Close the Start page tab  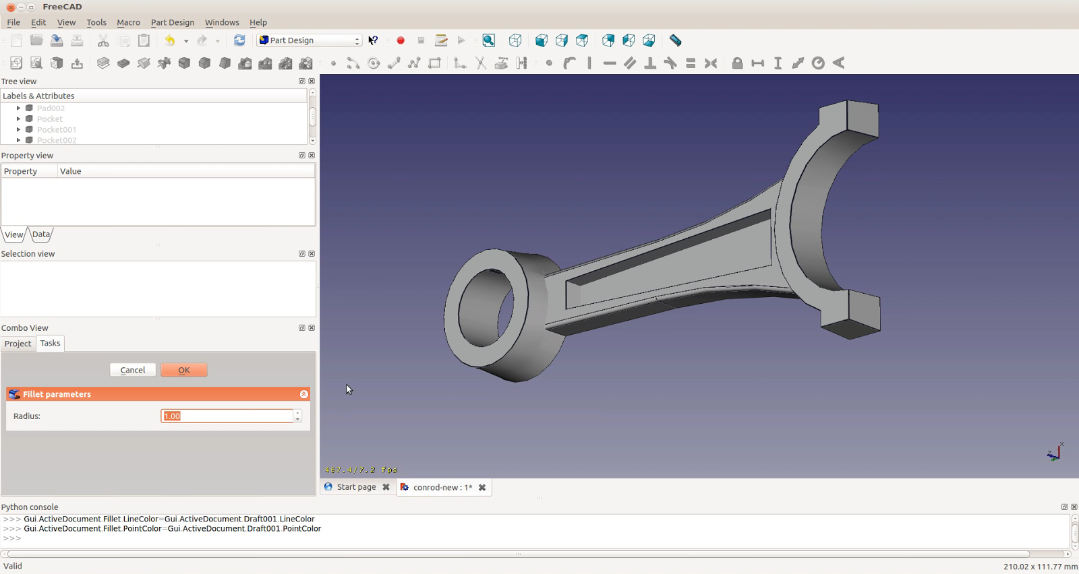click(x=386, y=487)
